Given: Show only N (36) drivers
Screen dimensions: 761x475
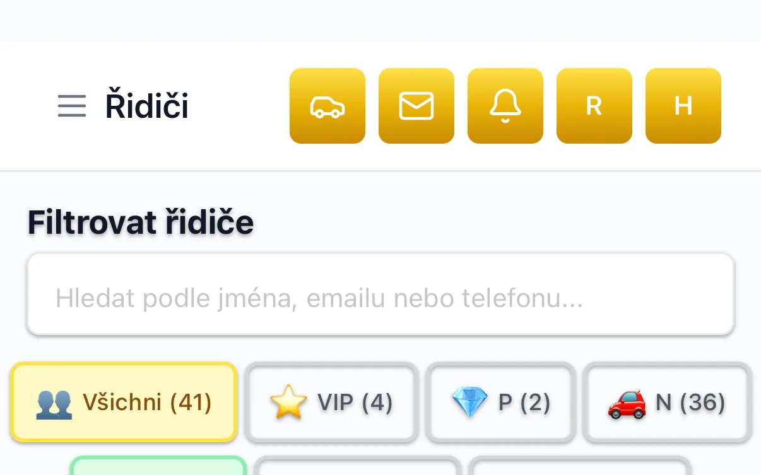Looking at the screenshot, I should tap(667, 402).
